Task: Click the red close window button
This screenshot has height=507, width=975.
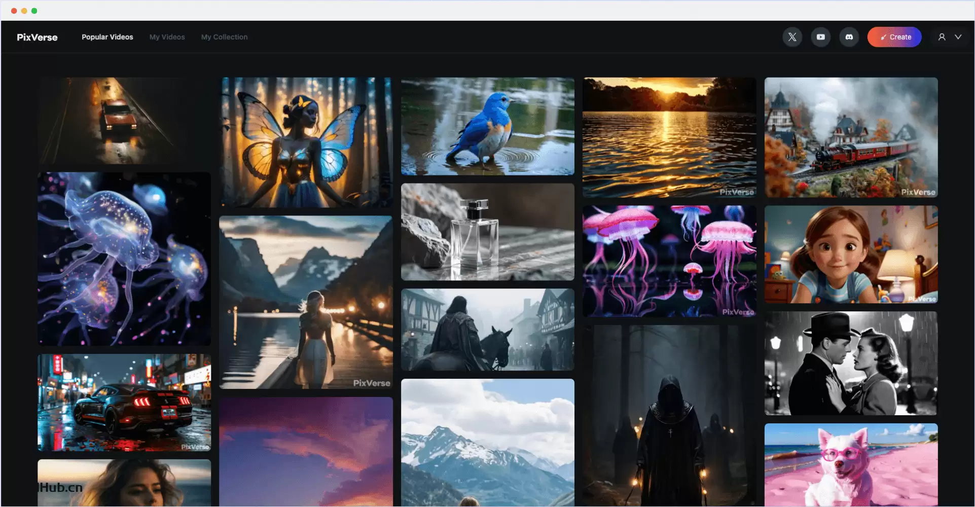Action: click(x=14, y=11)
